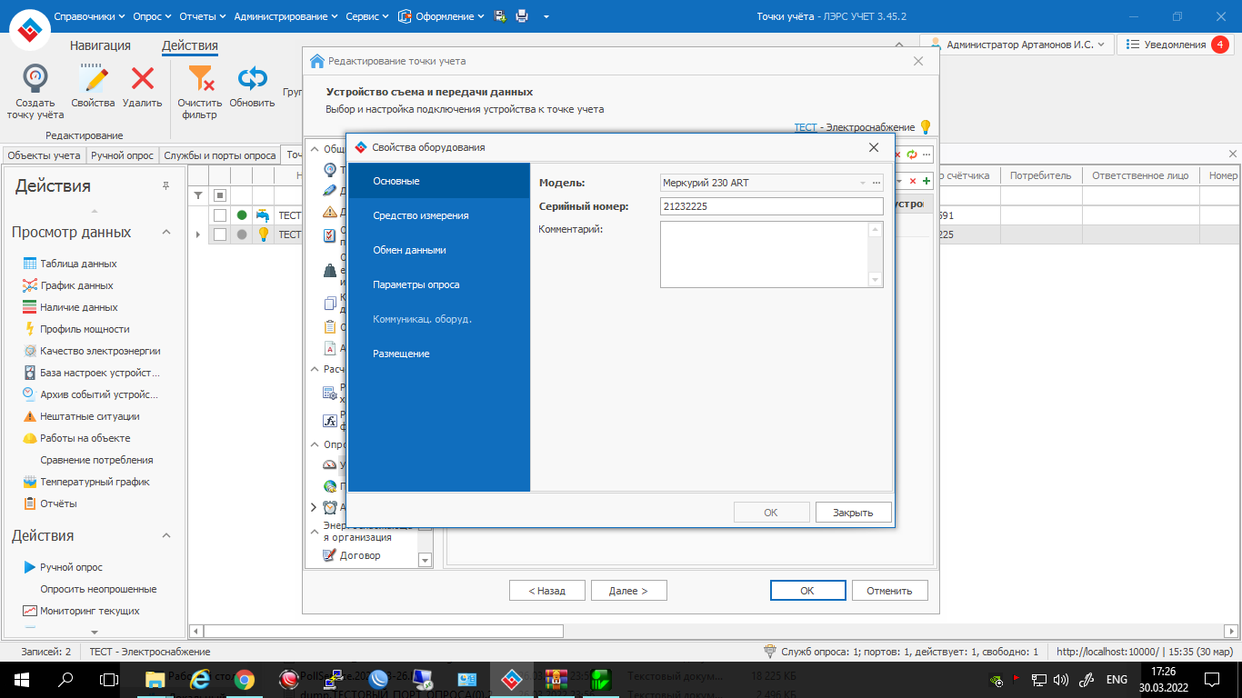The width and height of the screenshot is (1242, 698).
Task: Click the < Назад button
Action: [547, 590]
